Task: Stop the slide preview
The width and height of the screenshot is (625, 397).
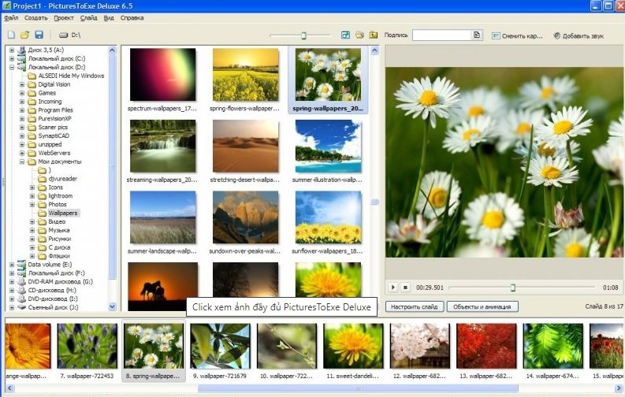Action: click(405, 287)
